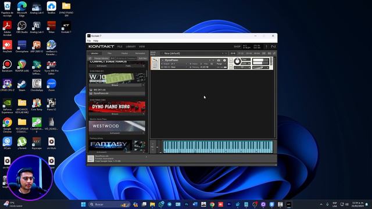
Task: Open the Kontakt VIEW menu
Action: pyautogui.click(x=142, y=46)
